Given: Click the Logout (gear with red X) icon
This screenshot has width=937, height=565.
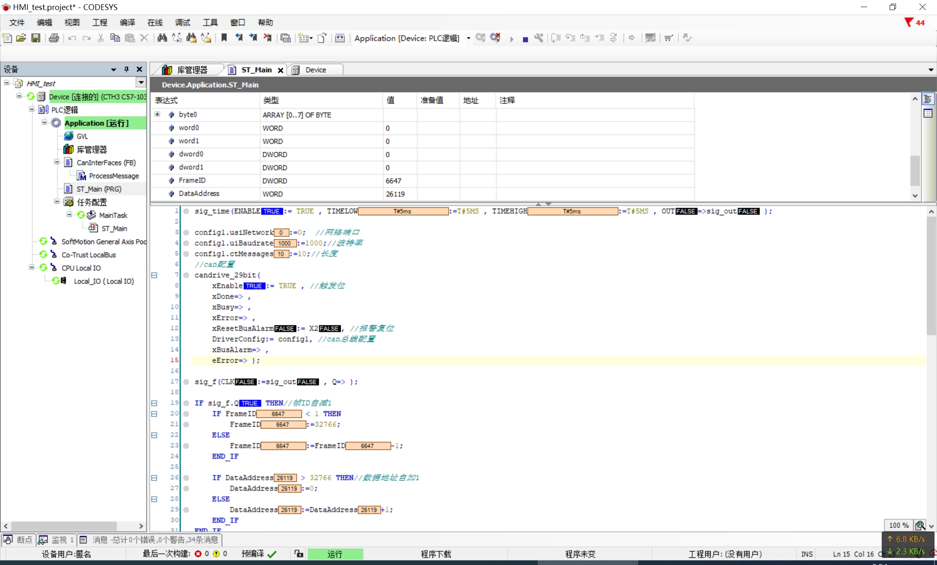Looking at the screenshot, I should [x=495, y=38].
